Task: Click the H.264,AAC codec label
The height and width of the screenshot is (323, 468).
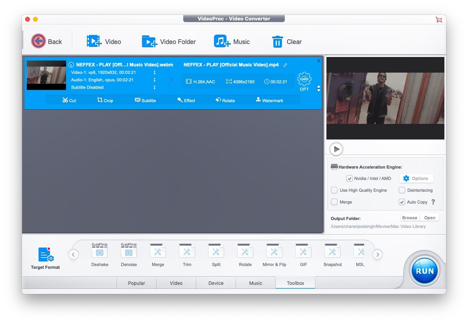Action: pos(201,82)
